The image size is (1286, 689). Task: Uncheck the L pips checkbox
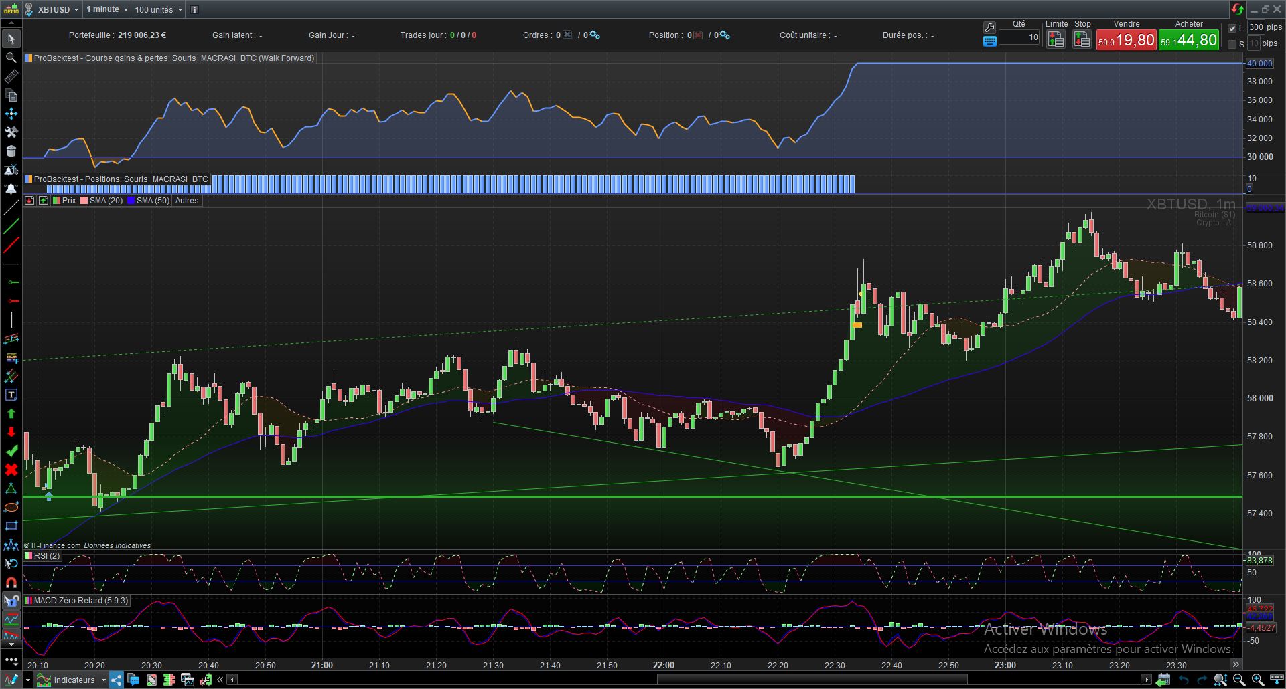point(1232,28)
